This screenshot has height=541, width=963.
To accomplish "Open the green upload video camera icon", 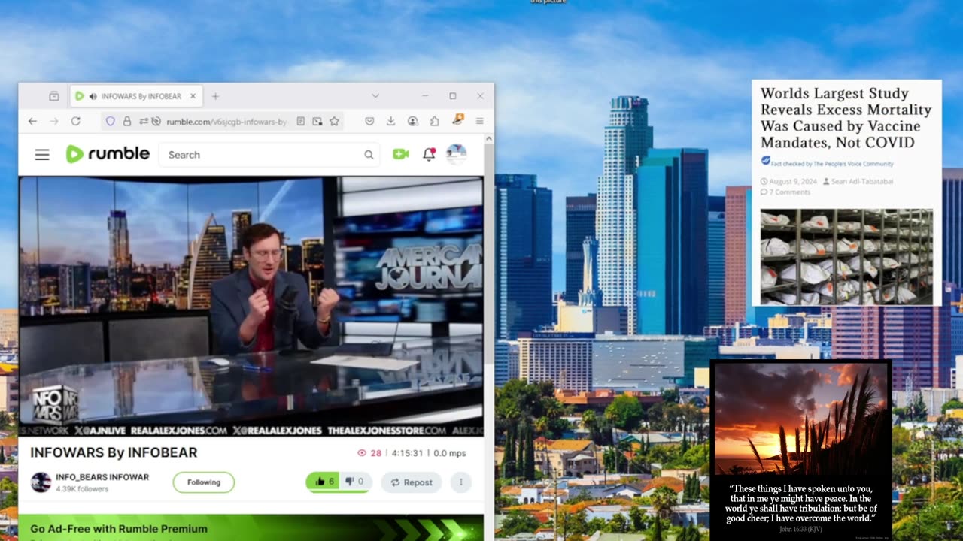I will (400, 154).
